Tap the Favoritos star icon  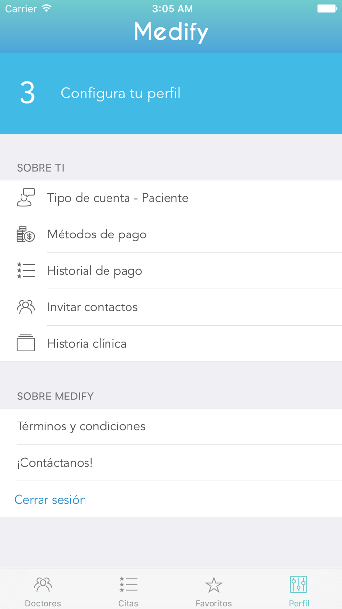[x=214, y=584]
